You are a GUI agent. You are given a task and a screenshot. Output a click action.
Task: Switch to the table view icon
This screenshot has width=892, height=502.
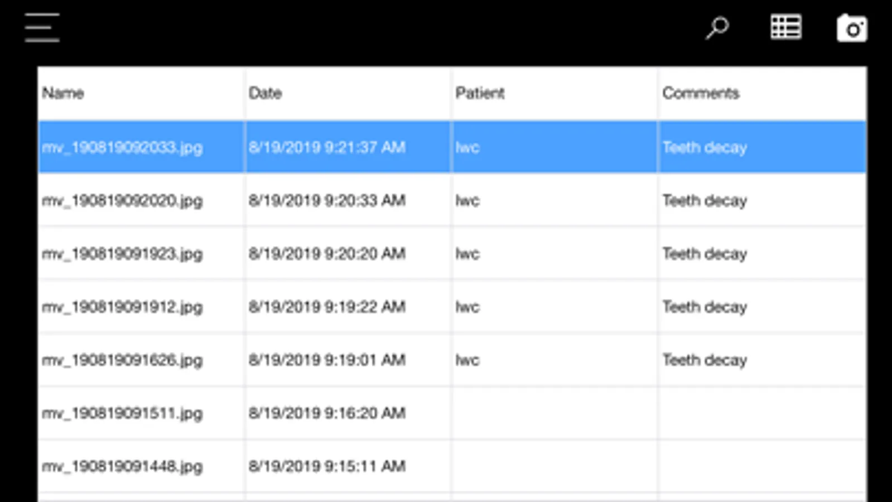click(x=786, y=26)
